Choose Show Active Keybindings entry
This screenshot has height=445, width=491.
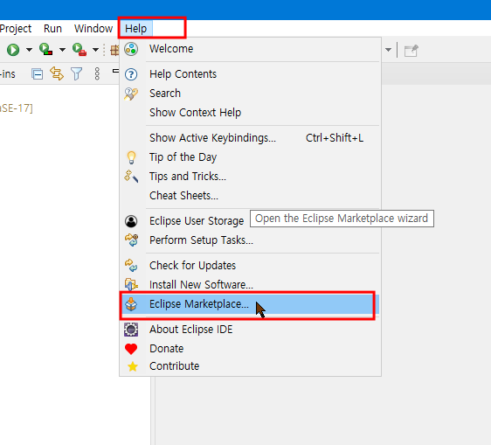click(250, 138)
